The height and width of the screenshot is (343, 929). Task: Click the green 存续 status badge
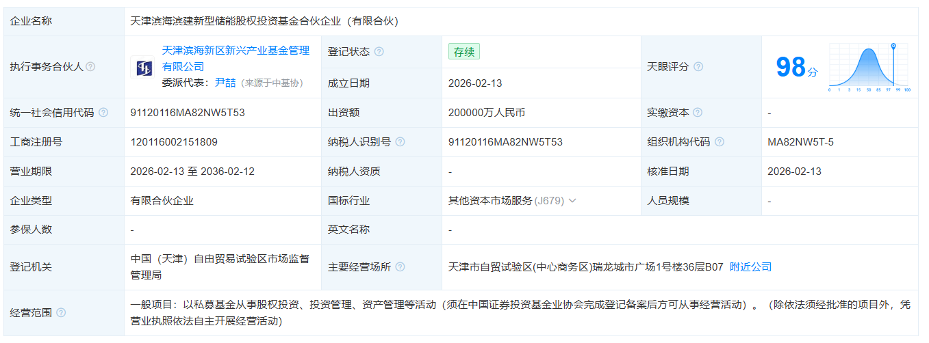[464, 52]
